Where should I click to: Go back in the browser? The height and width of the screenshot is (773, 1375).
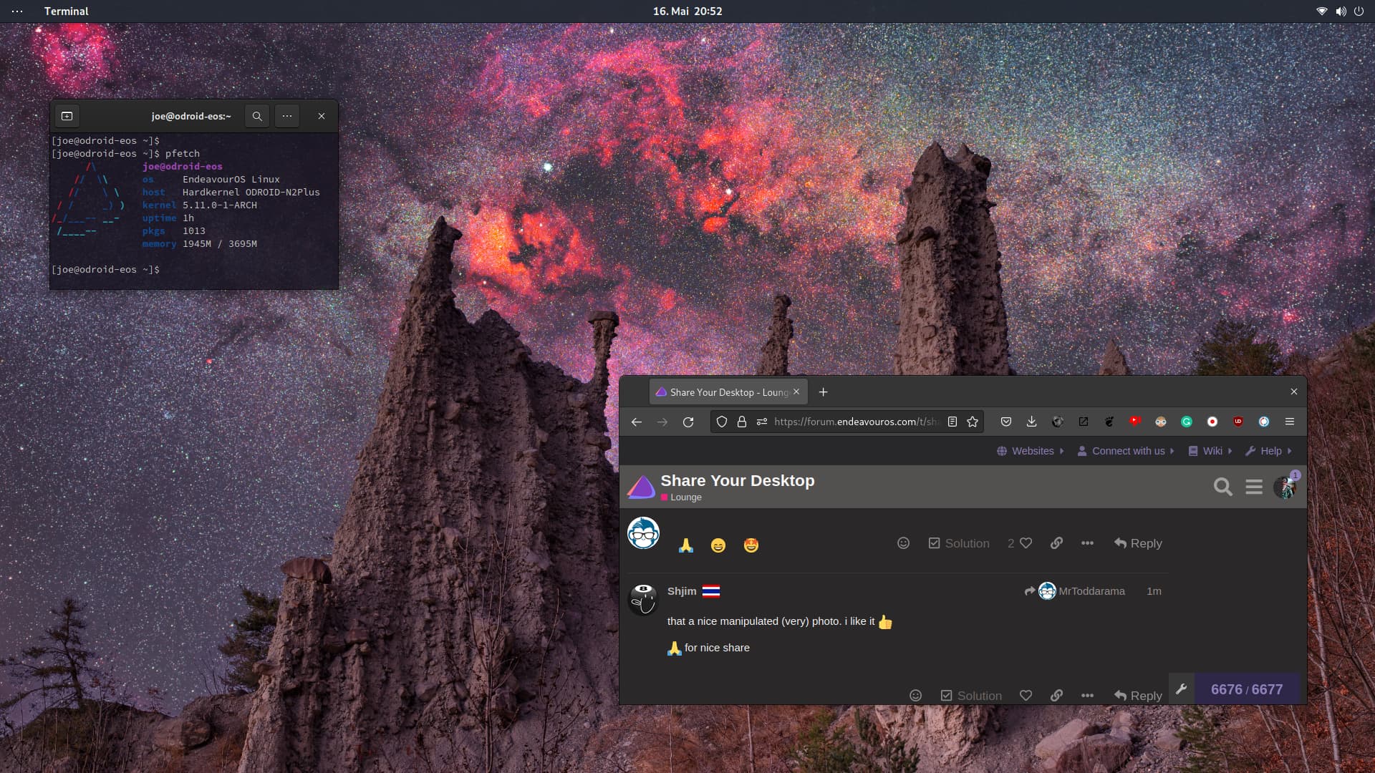(636, 422)
